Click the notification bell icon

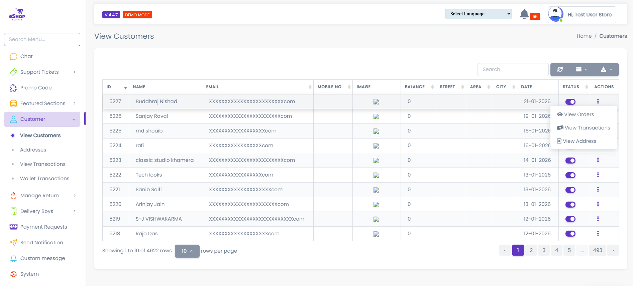pyautogui.click(x=524, y=14)
